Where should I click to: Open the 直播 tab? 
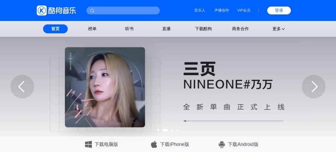point(166,29)
